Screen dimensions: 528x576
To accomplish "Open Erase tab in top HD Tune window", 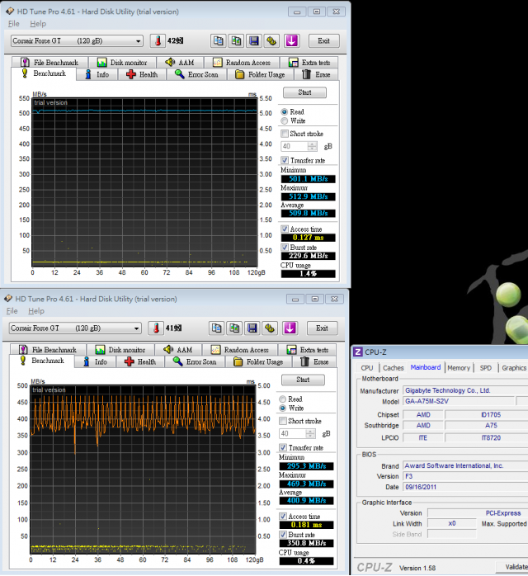I will tap(317, 74).
